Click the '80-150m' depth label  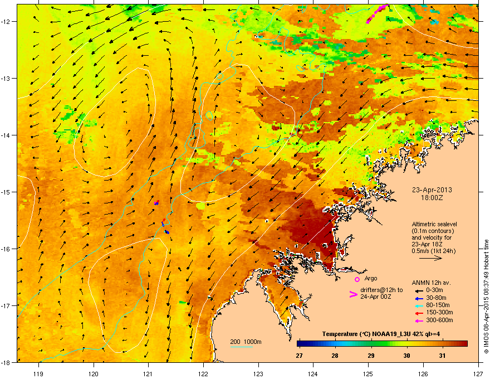coord(438,305)
